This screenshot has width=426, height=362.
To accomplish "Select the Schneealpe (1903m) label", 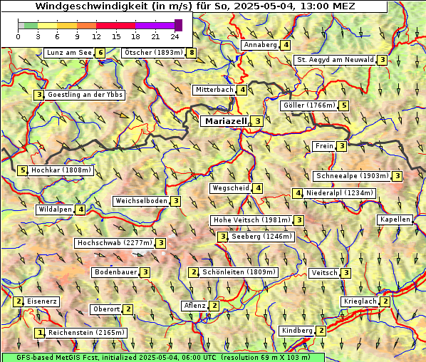I will point(353,176).
